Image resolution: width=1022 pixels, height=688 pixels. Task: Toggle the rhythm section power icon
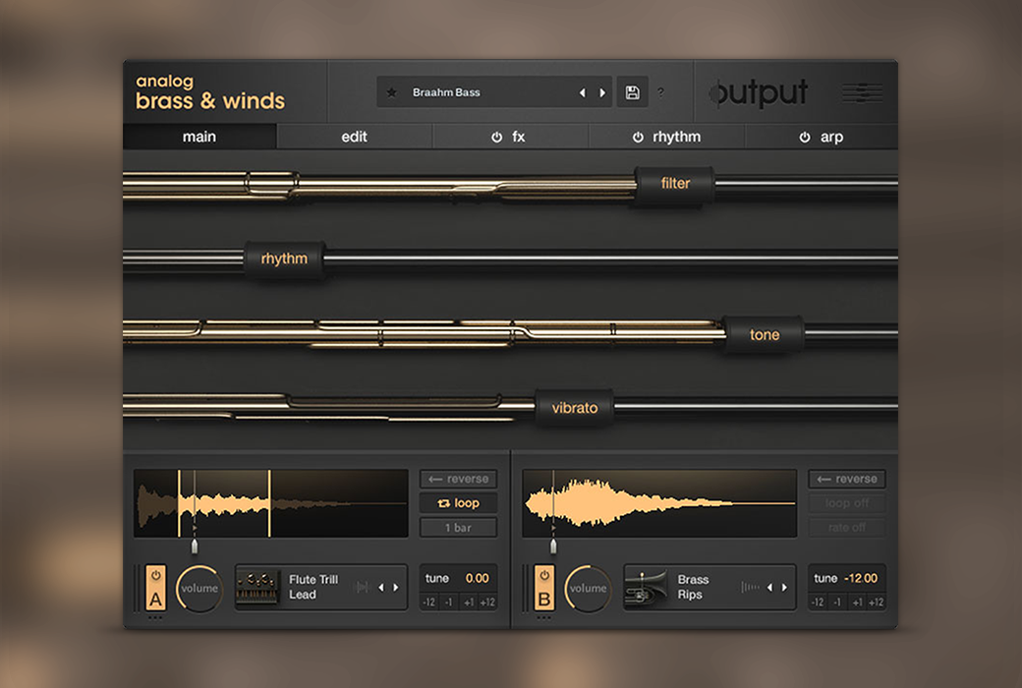638,137
